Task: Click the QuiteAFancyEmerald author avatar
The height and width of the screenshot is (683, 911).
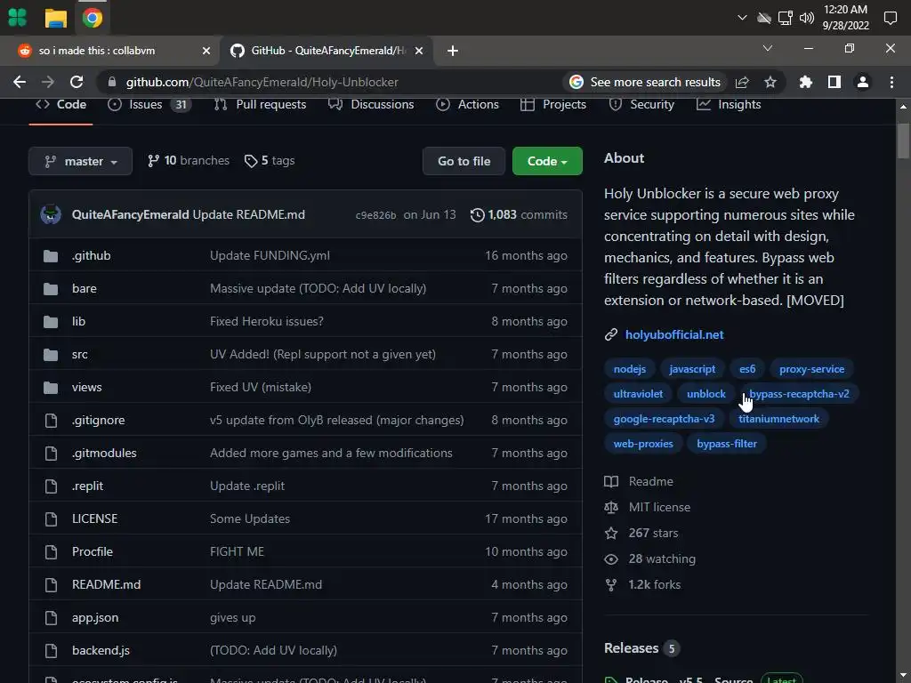Action: 51,214
